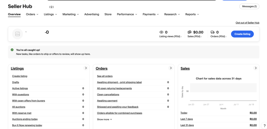This screenshot has height=129, width=267.
Task: Click the Orders card heading
Action: tap(101, 68)
